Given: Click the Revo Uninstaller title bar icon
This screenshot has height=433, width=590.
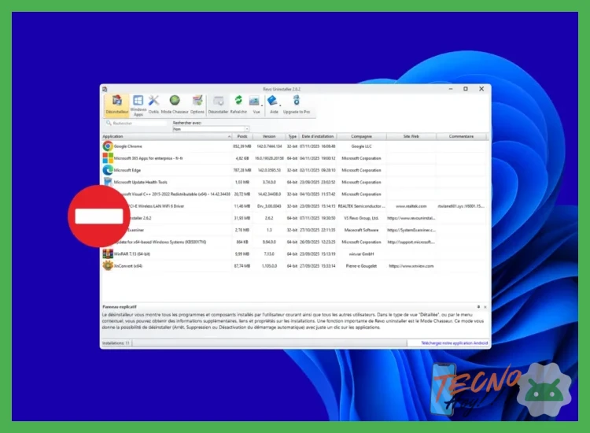Looking at the screenshot, I should click(x=105, y=89).
